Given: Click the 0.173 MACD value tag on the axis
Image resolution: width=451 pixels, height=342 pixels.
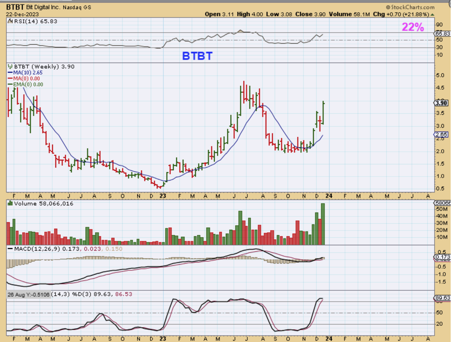Looking at the screenshot, I should coord(442,257).
